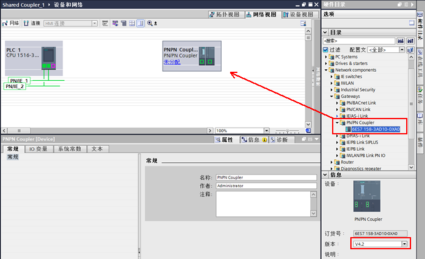Screen dimensions: 425x259
Task: Collapse the 目录 catalog section
Action: click(325, 32)
